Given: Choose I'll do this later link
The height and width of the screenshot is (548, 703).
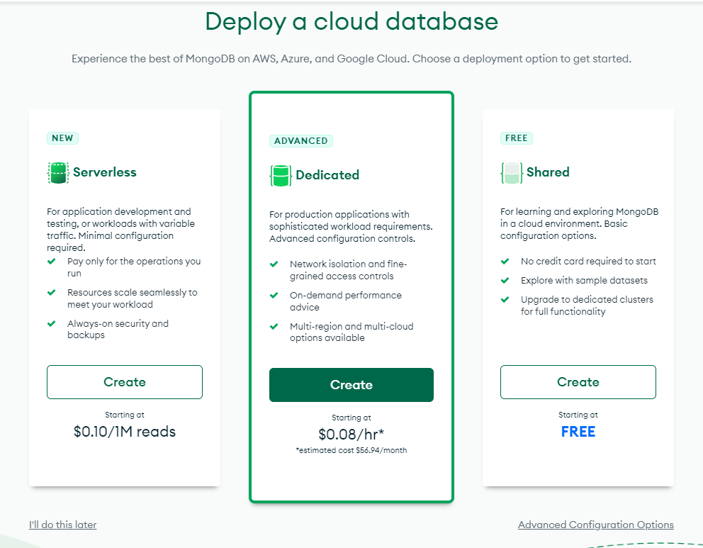Looking at the screenshot, I should tap(63, 525).
